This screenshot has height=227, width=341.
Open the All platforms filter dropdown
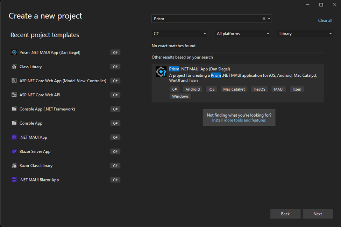tap(242, 34)
